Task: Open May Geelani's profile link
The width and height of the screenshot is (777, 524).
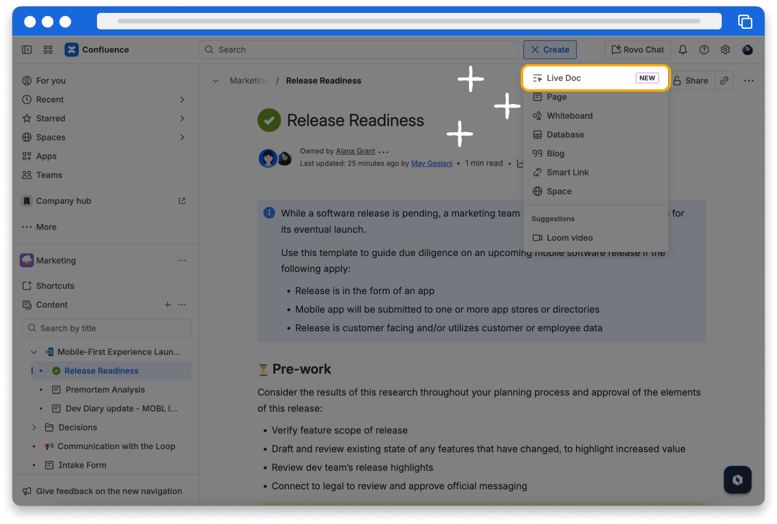Action: (x=431, y=163)
